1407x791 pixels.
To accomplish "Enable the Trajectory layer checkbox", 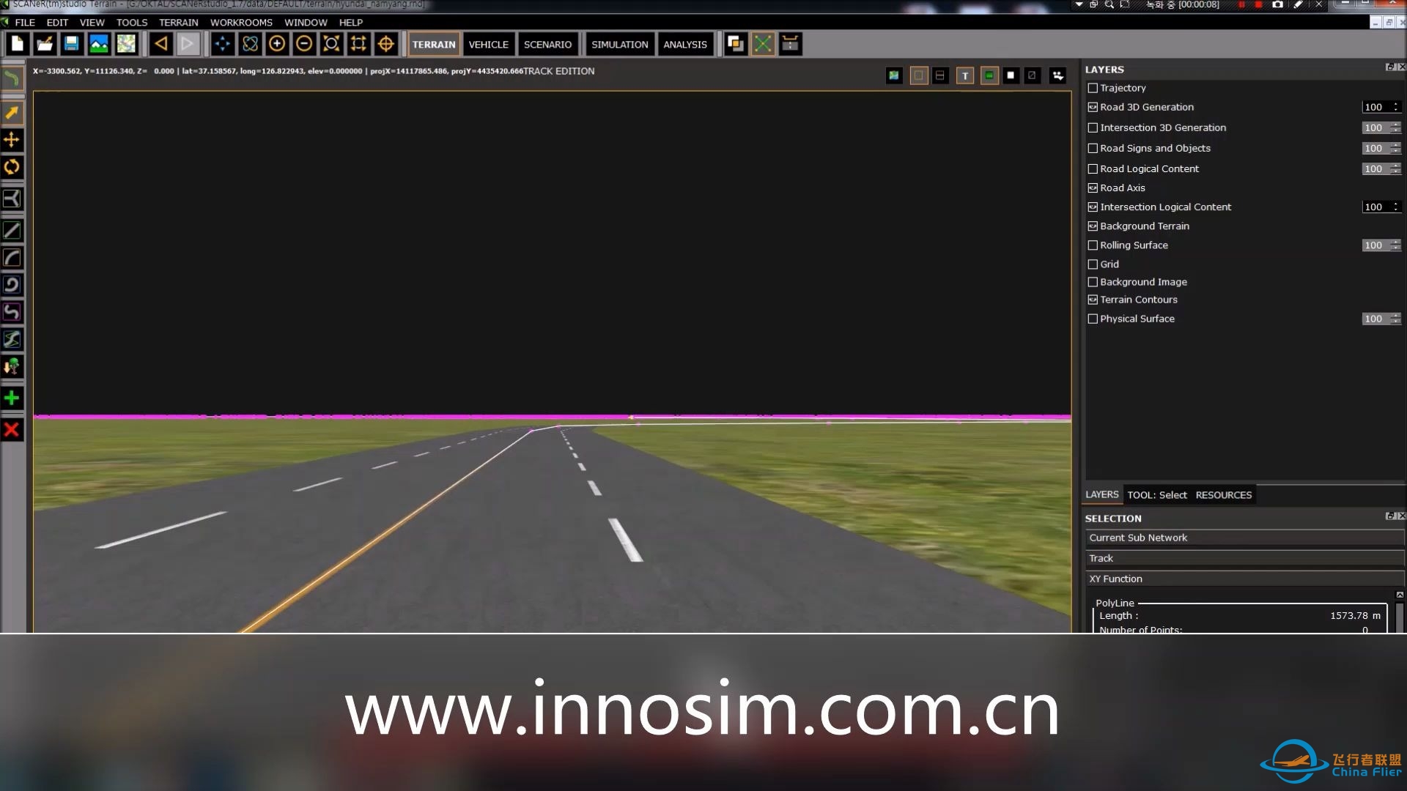I will click(x=1093, y=88).
